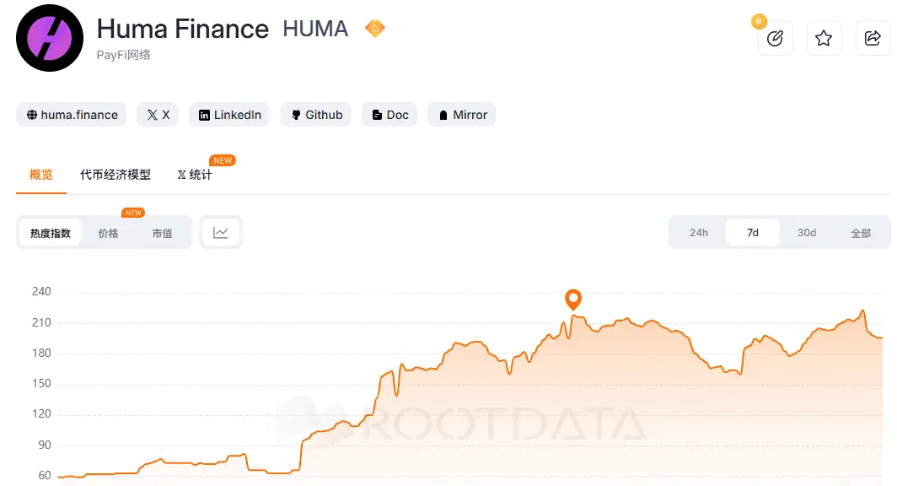Open the X social link
Screen dimensions: 897x486
point(158,115)
